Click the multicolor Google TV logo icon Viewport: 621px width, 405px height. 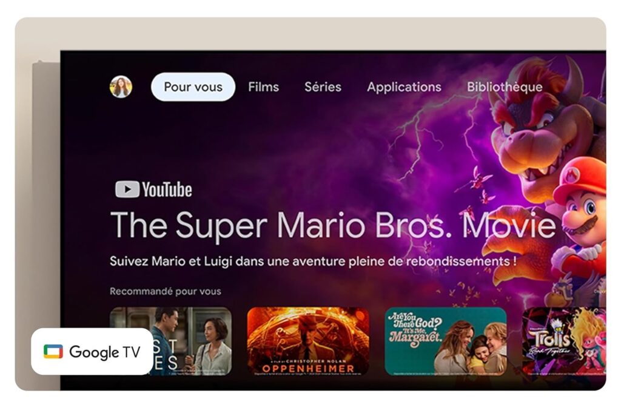pos(53,352)
